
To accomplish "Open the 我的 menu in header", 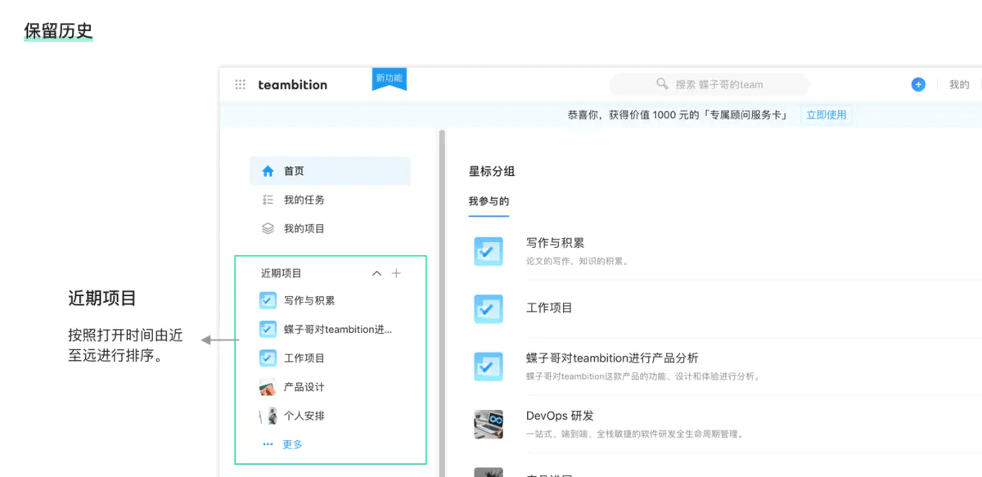I will (959, 84).
